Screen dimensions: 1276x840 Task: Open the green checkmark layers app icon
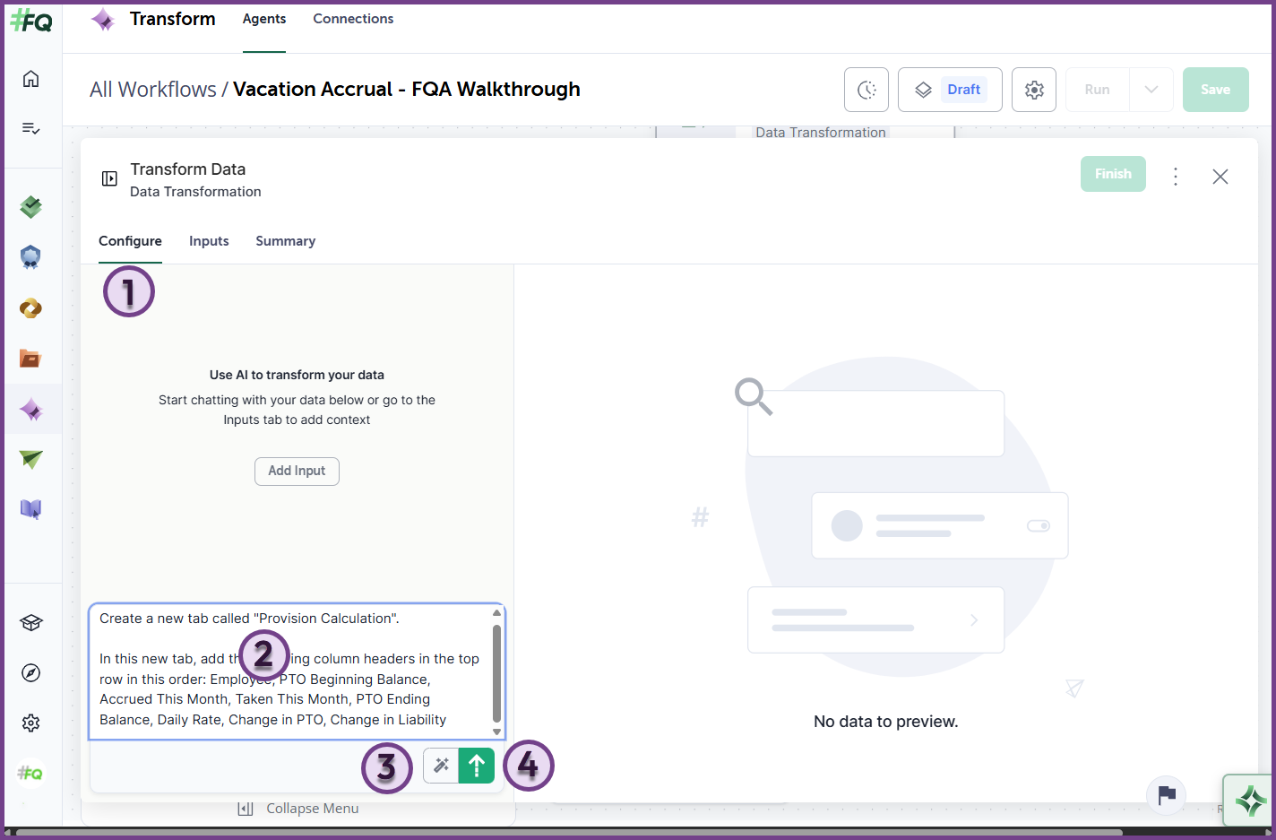[x=31, y=207]
